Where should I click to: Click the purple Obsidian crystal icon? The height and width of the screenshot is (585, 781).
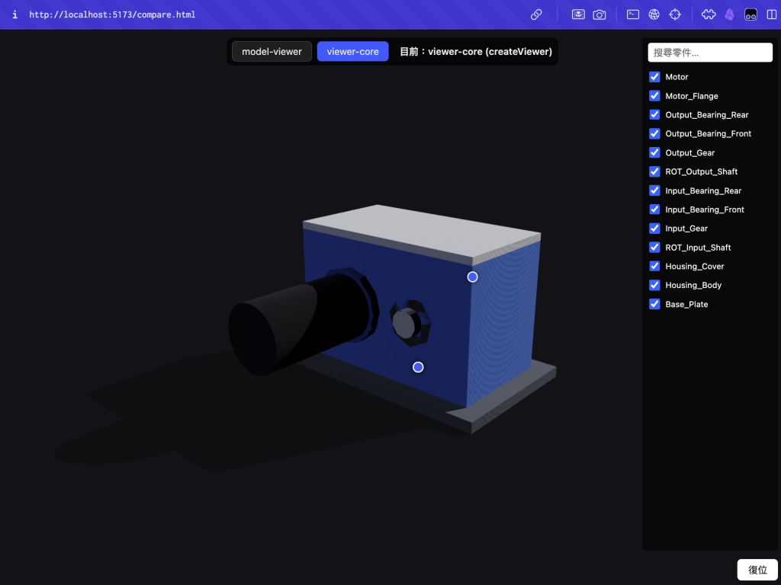point(730,14)
